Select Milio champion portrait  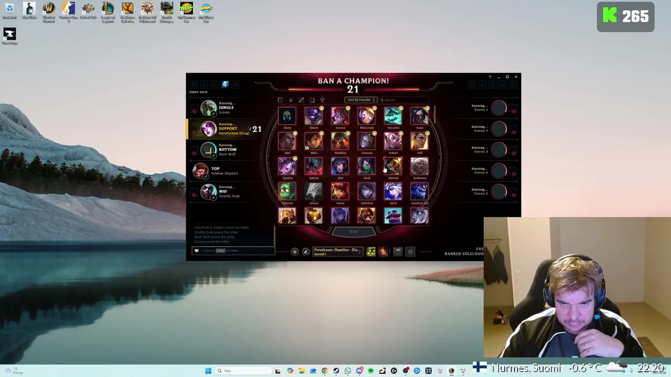[313, 141]
